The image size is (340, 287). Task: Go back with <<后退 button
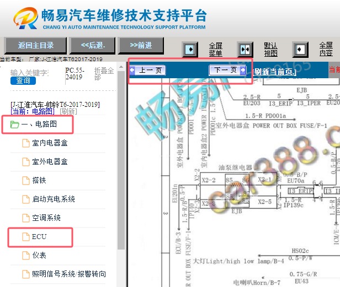pos(93,45)
